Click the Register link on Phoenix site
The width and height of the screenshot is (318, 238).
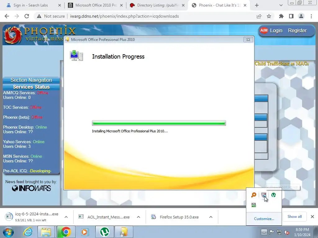(297, 31)
